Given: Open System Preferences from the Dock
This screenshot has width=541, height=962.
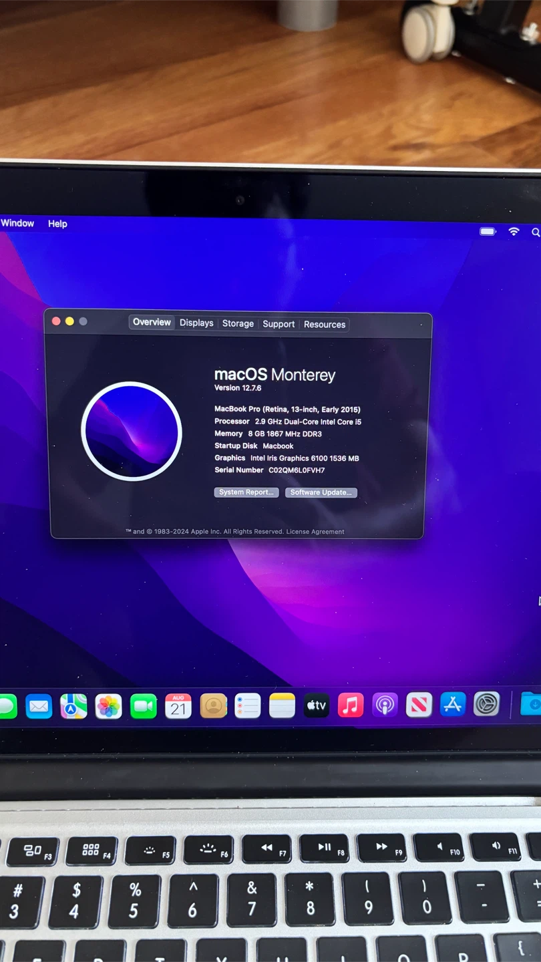Looking at the screenshot, I should (486, 703).
